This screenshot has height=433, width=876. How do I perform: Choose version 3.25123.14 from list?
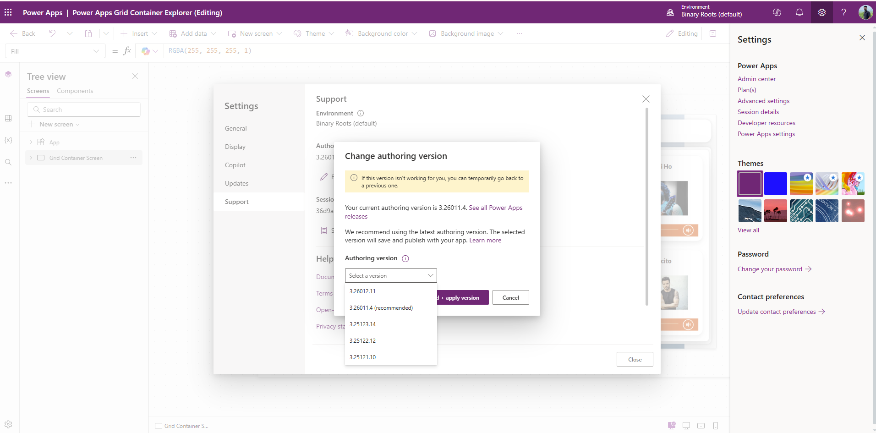(x=391, y=324)
